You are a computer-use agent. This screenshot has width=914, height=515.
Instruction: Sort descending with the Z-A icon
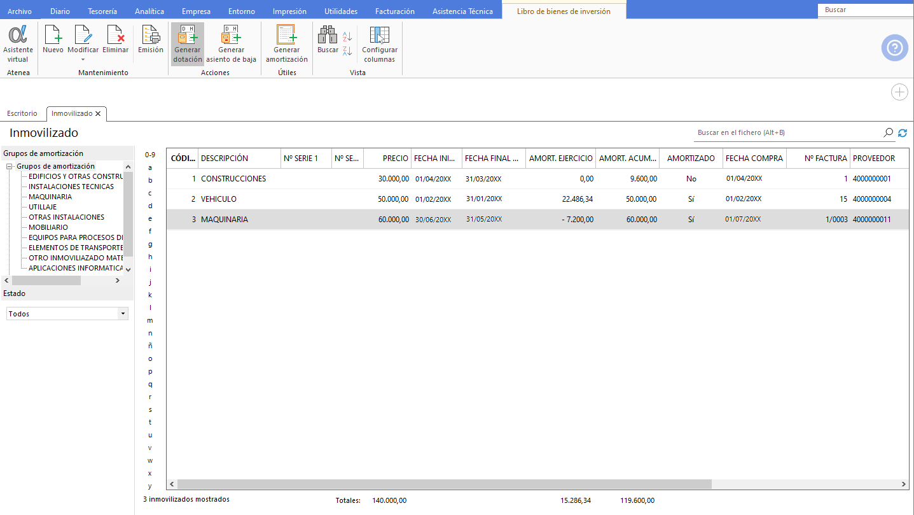[x=347, y=51]
